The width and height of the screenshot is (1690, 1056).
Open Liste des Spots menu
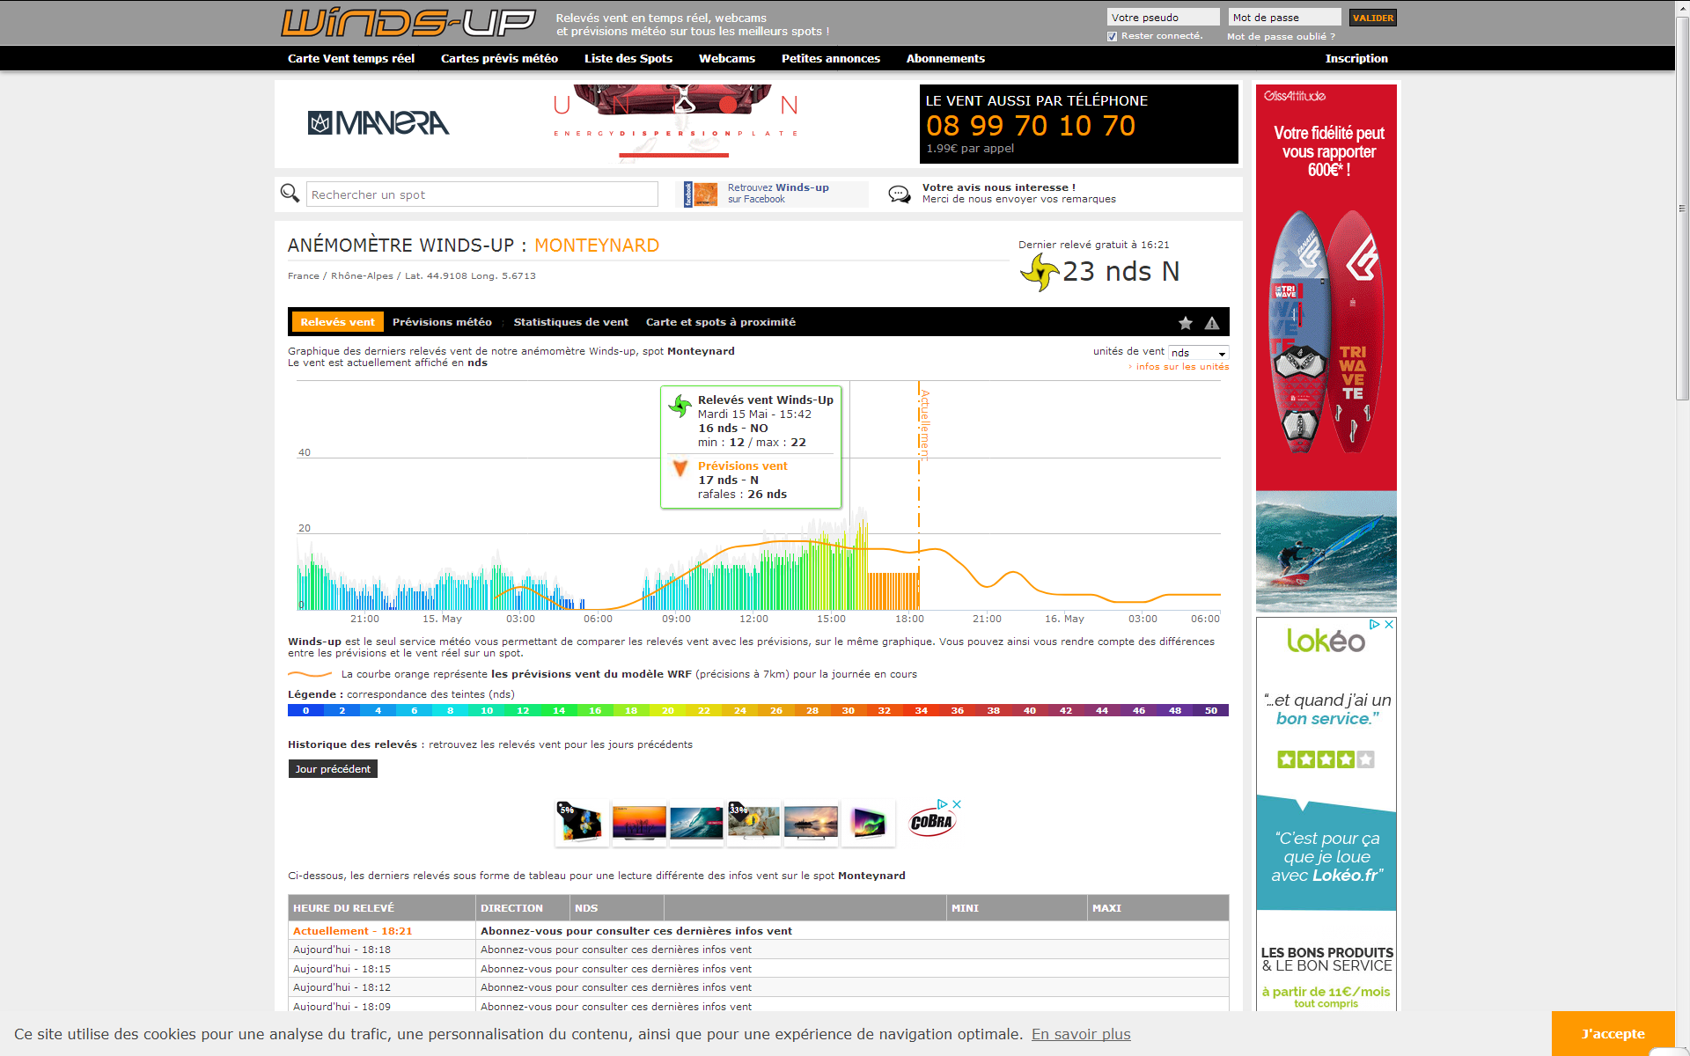tap(628, 58)
